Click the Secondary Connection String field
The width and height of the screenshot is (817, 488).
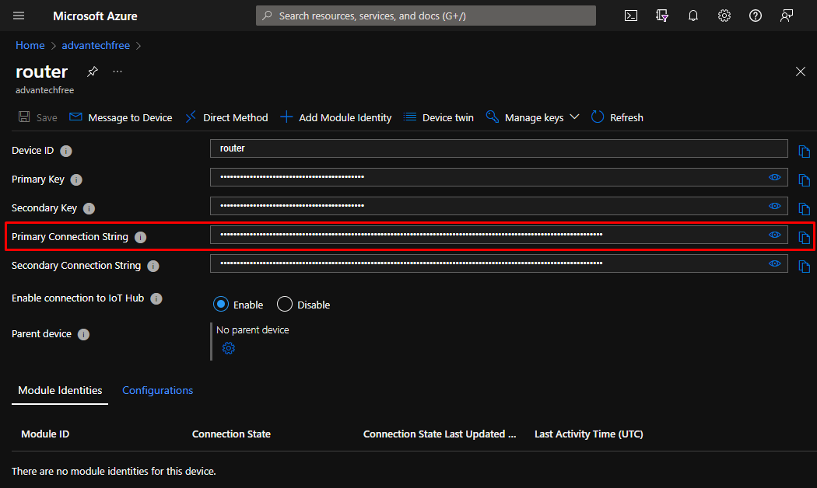pos(499,263)
